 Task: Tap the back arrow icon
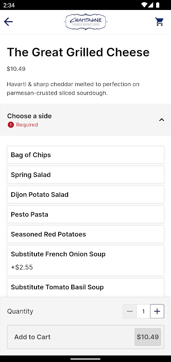pos(8,22)
